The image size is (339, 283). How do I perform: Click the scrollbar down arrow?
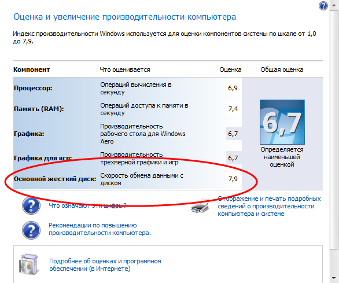334,278
